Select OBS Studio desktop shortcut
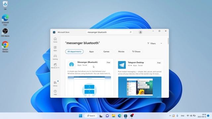The width and height of the screenshot is (212, 119). point(5,32)
